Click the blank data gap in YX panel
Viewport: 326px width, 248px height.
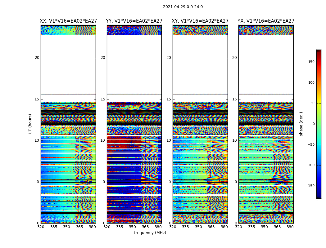tap(266, 64)
